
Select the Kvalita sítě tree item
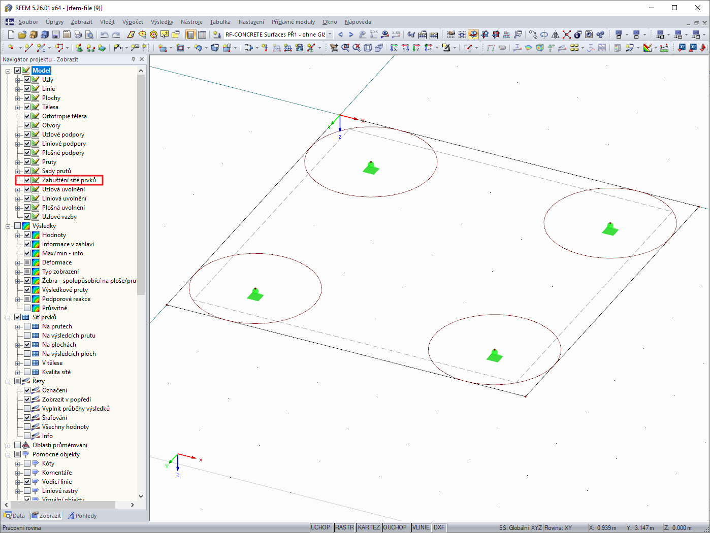coord(56,372)
